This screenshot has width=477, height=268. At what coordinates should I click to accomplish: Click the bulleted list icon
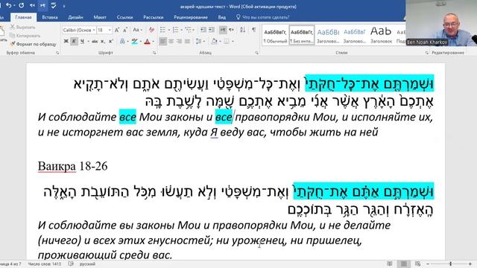click(162, 30)
